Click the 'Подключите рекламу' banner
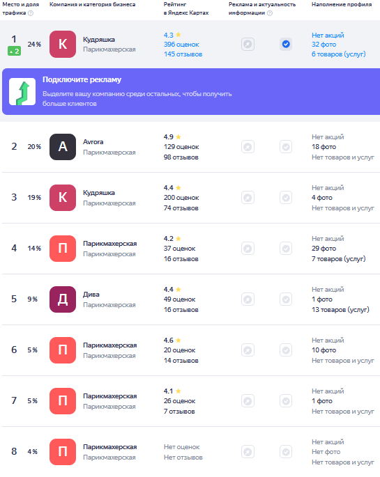This screenshot has height=477, width=380. click(191, 91)
